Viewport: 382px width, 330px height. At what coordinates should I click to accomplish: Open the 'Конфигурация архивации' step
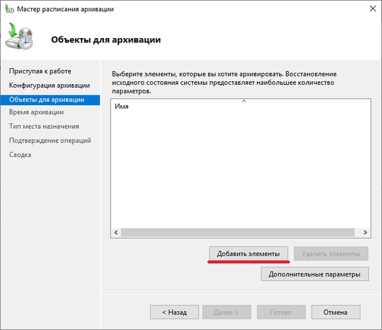(49, 86)
